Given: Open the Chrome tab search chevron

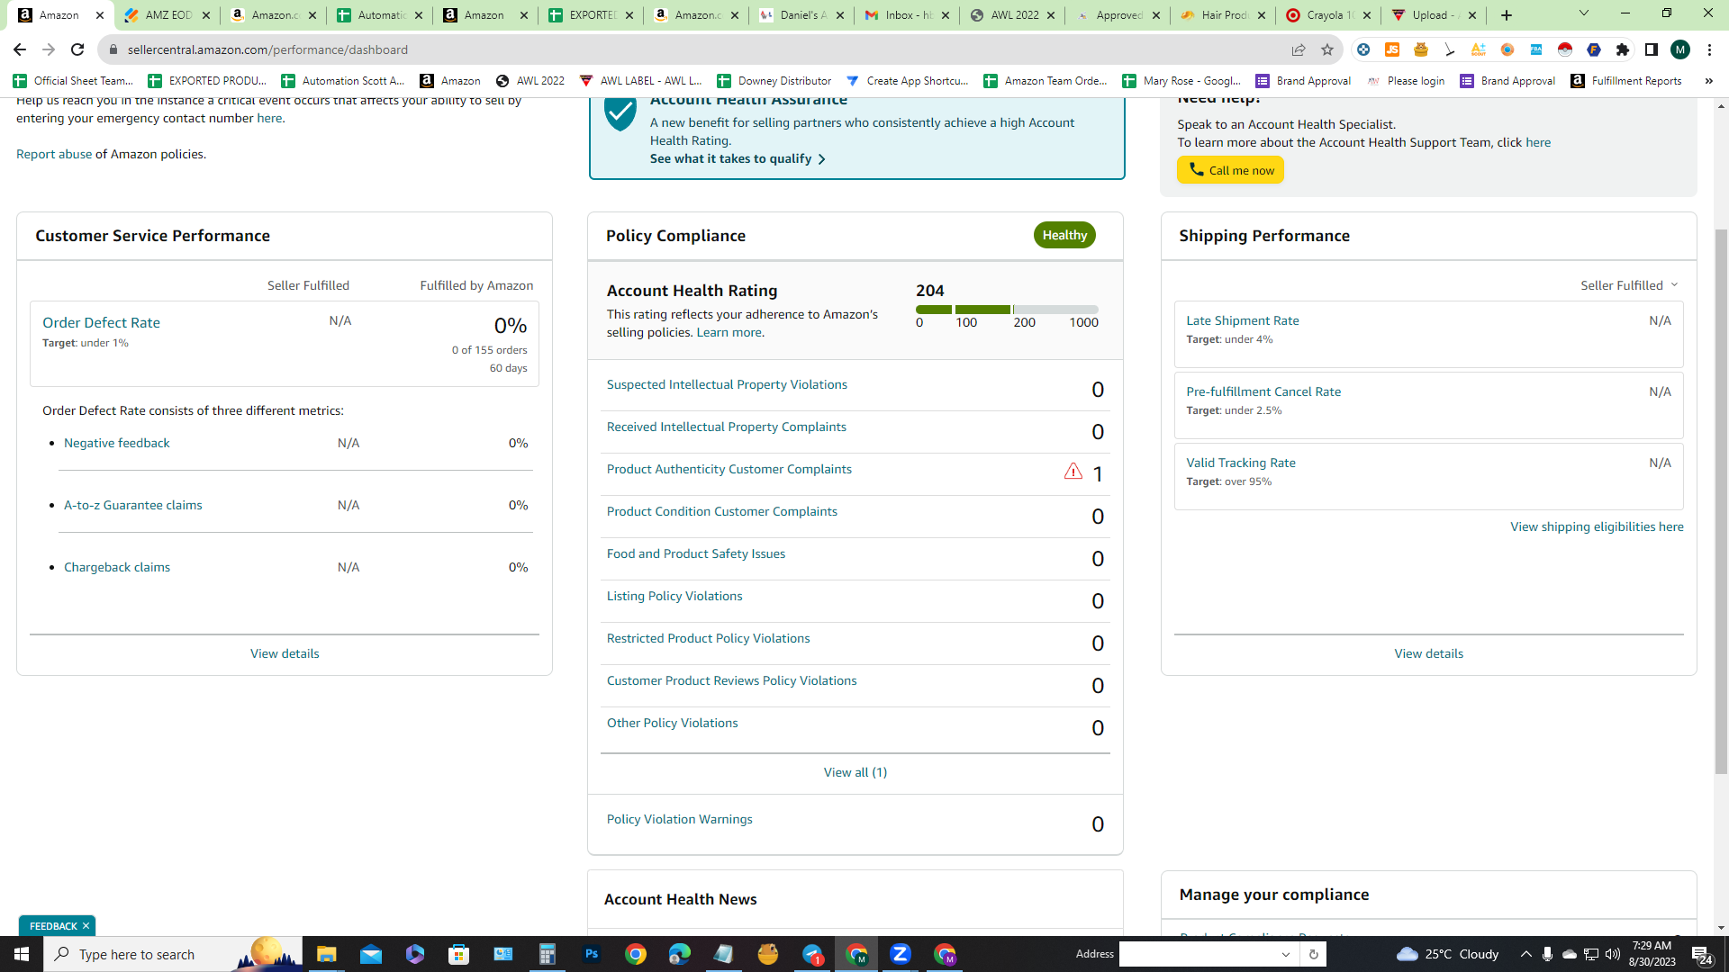Looking at the screenshot, I should [1584, 13].
